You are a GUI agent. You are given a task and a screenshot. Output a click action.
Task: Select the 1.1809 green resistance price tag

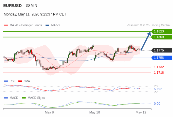click(162, 37)
